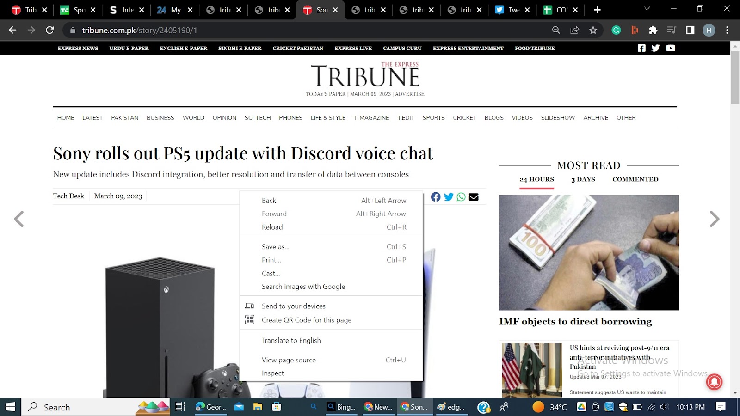740x416 pixels.
Task: Select Cast... in the context menu
Action: 332,273
